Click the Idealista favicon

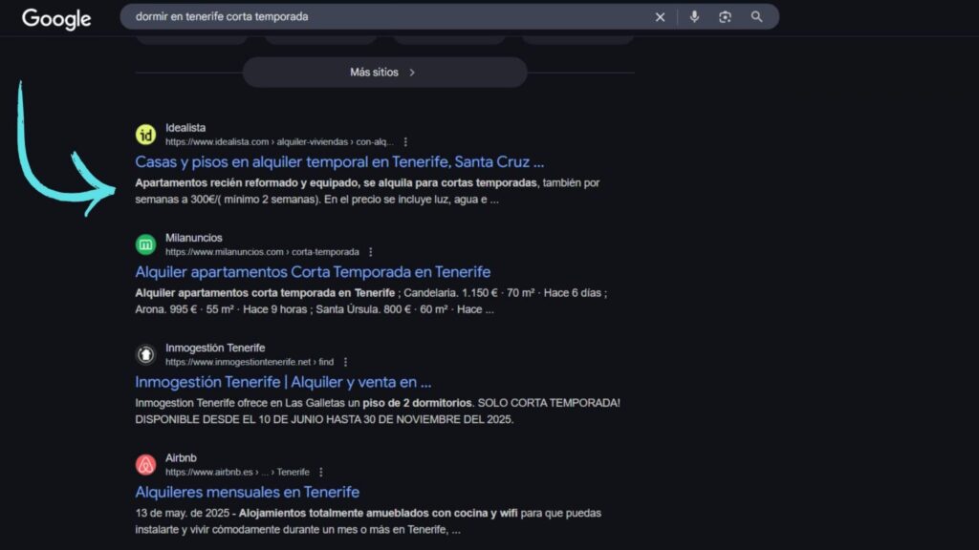point(145,135)
